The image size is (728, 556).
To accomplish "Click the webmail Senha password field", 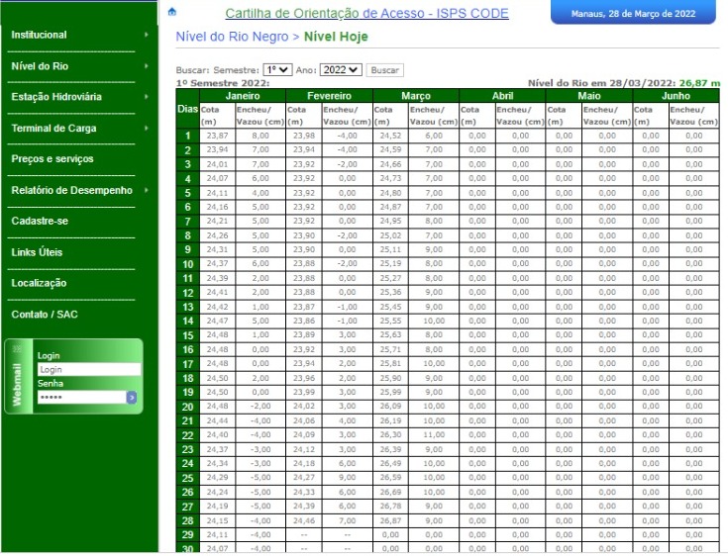I will point(79,397).
